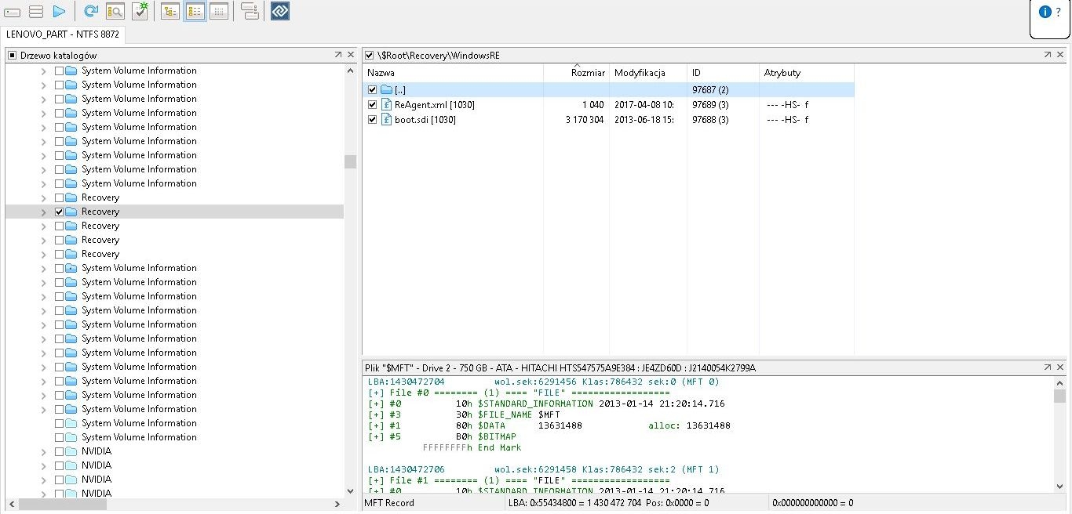1072x514 pixels.
Task: Click the stacked disks RAID icon
Action: [x=250, y=11]
